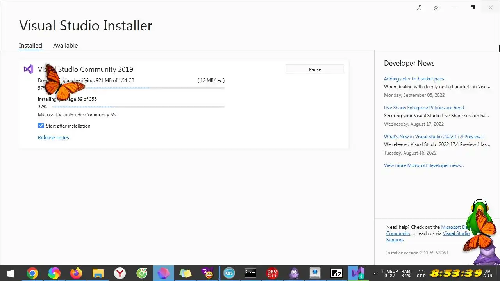Open the Command Prompt taskbar icon
Viewport: 500px width, 281px height.
pos(250,273)
